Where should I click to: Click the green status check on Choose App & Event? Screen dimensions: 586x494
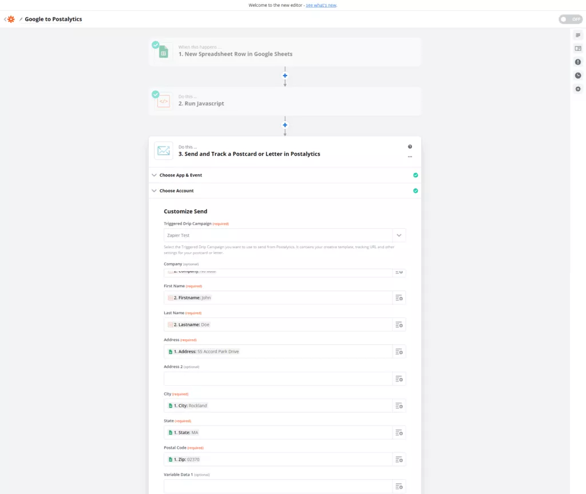point(415,175)
